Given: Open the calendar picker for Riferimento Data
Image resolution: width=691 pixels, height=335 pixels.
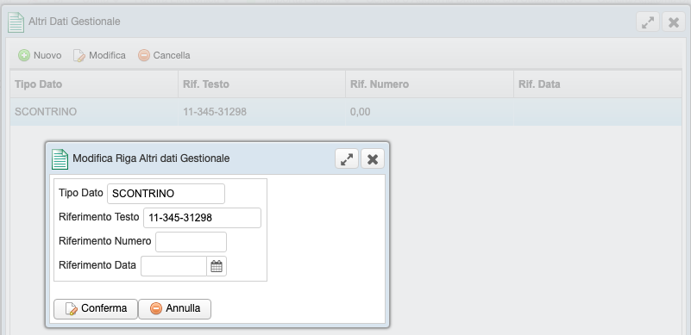Looking at the screenshot, I should (x=217, y=266).
